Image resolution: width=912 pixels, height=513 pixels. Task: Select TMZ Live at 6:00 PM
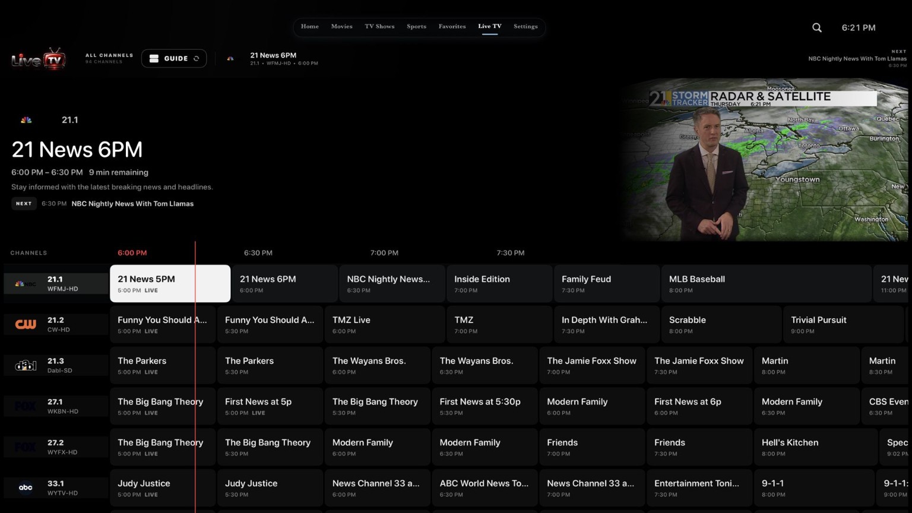(385, 325)
